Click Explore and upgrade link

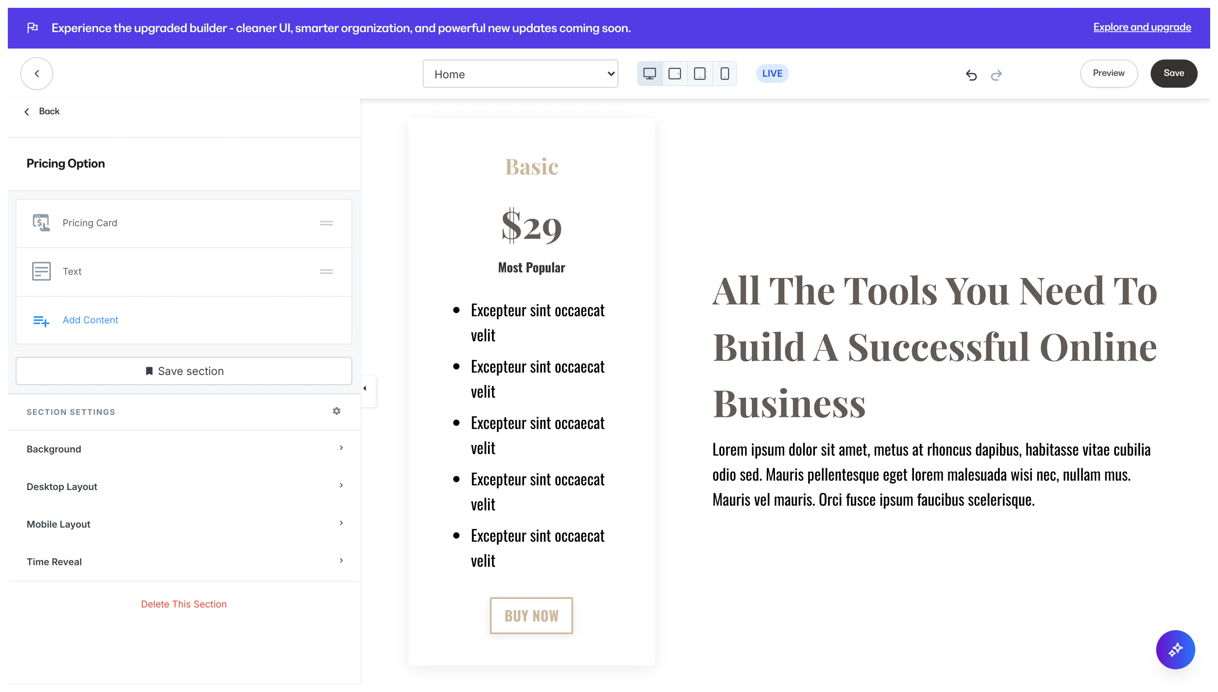[1142, 27]
